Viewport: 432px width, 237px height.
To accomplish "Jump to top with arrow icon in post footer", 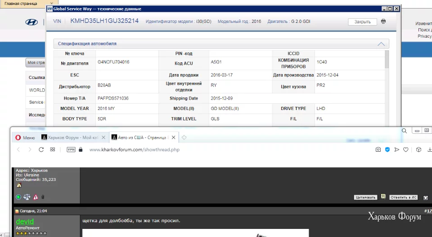I will [x=426, y=197].
